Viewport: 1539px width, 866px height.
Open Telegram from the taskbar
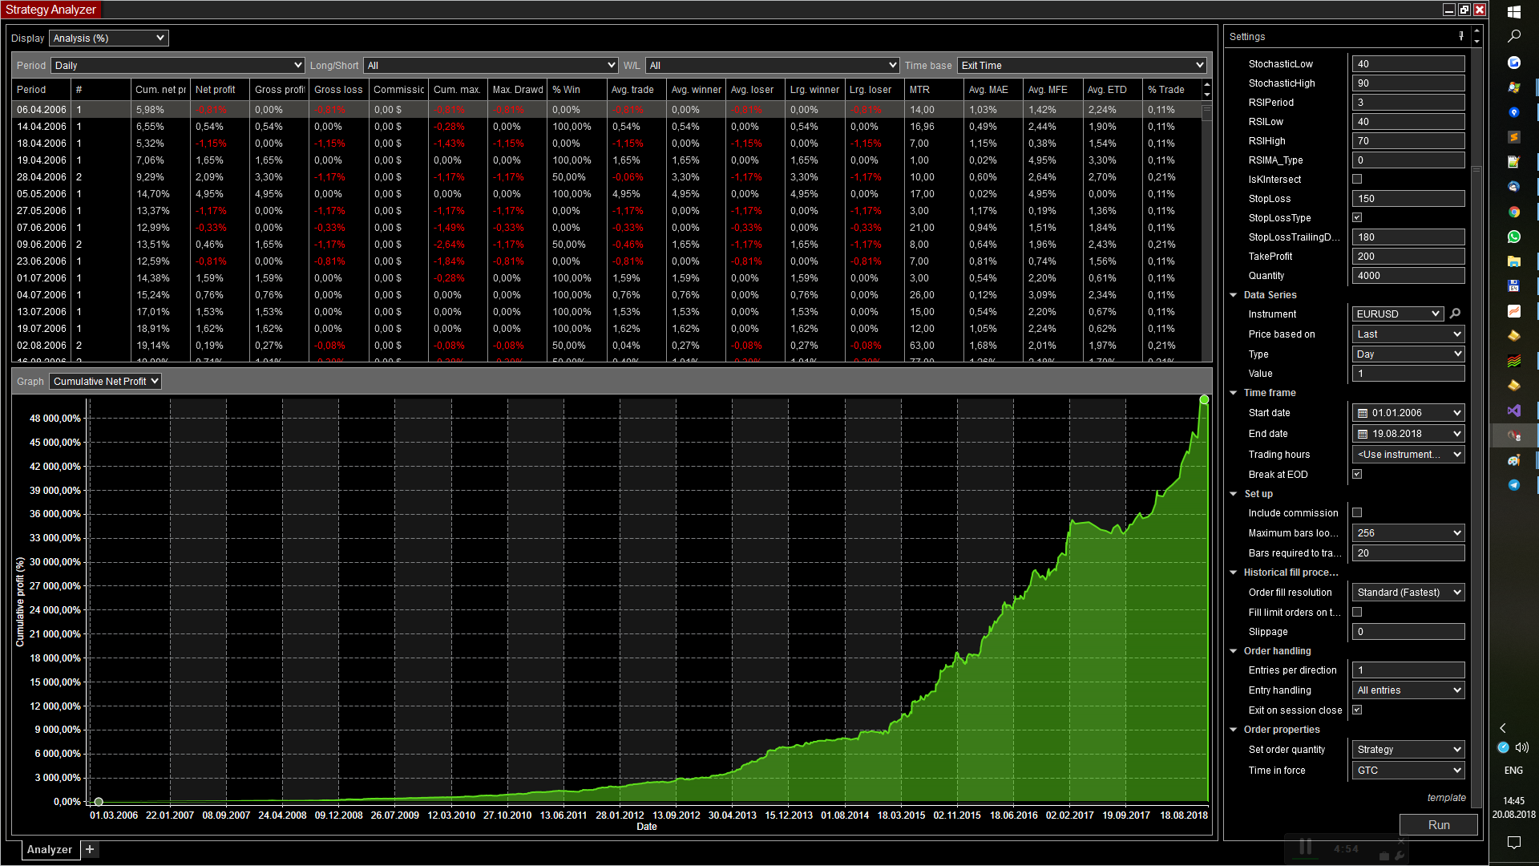tap(1513, 485)
